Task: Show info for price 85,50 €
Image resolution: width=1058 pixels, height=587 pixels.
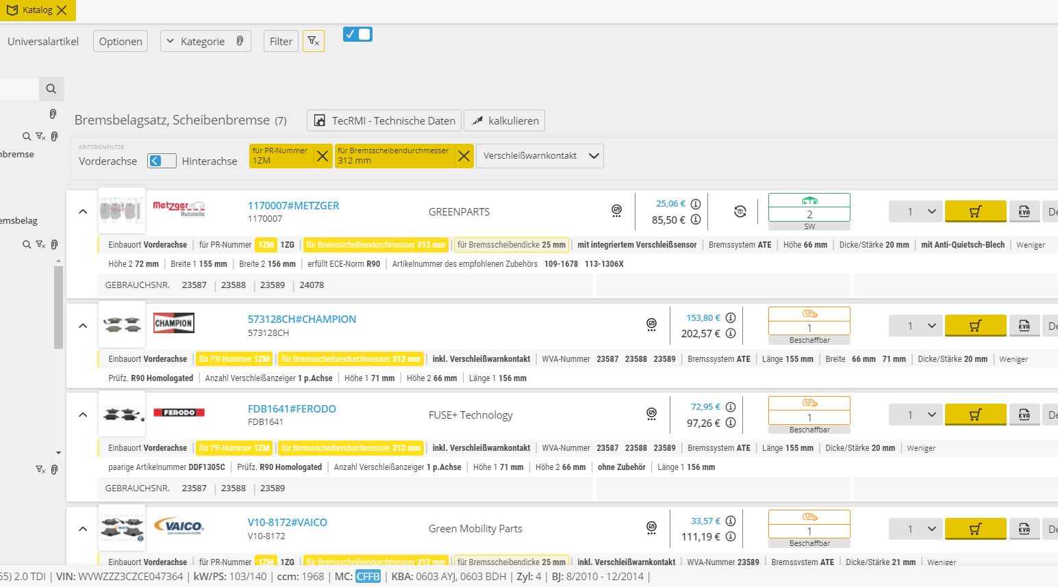Action: pos(696,220)
